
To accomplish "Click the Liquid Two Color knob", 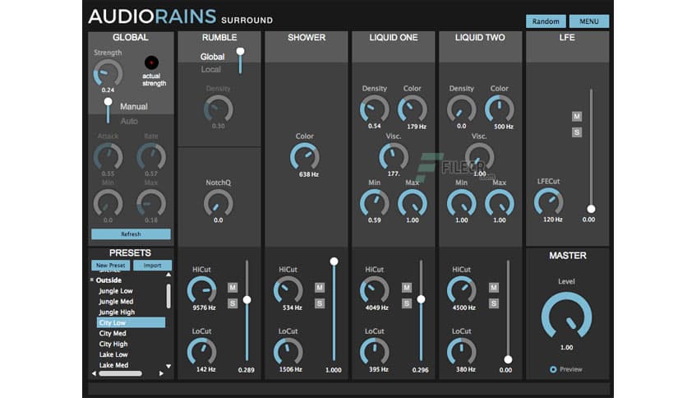I will point(500,109).
